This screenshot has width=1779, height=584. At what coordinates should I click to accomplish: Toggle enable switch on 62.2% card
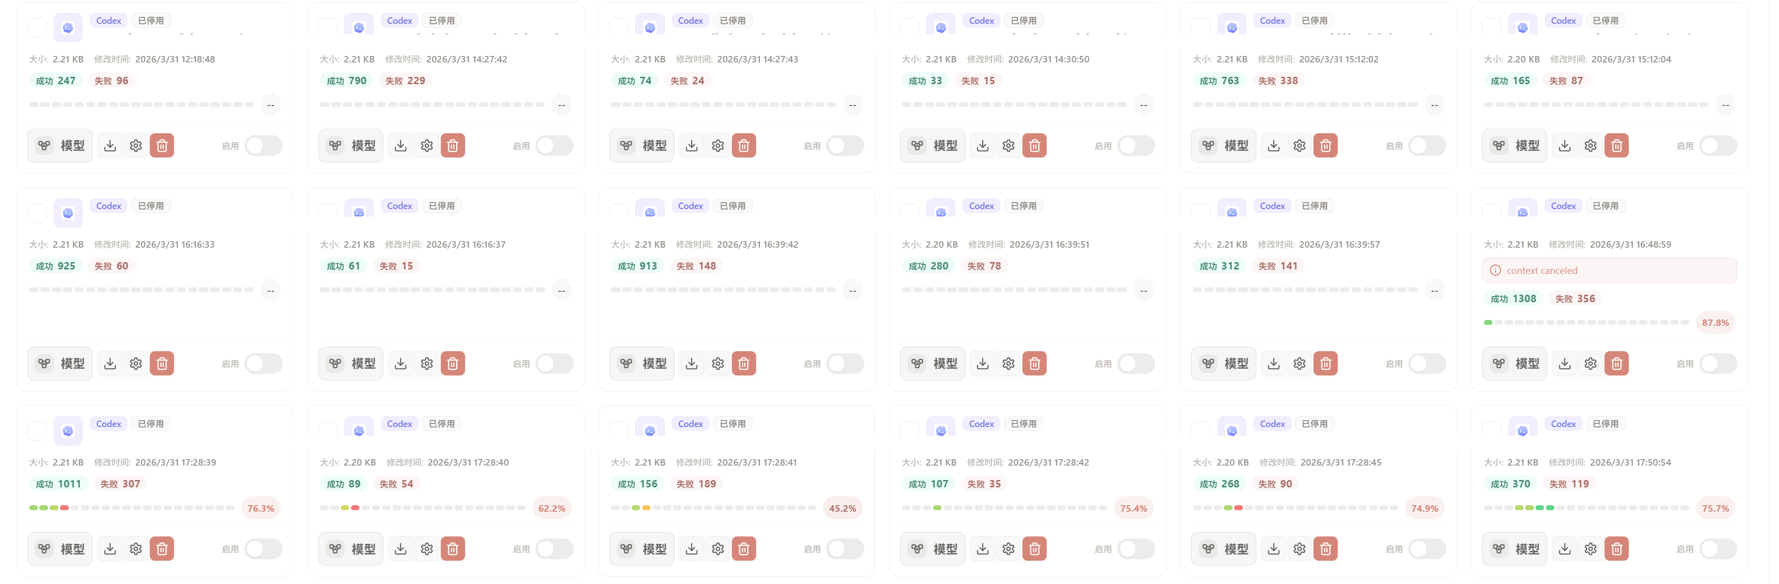point(554,549)
